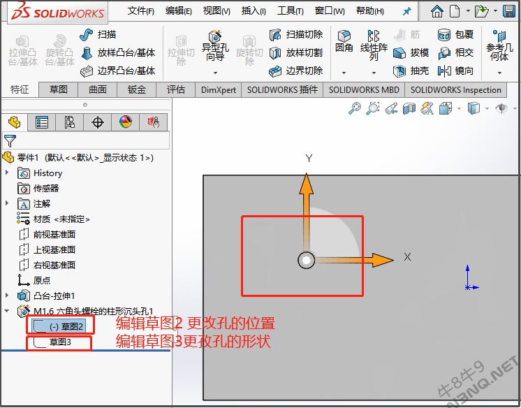Click the Section View icon
The image size is (521, 408).
tap(409, 108)
